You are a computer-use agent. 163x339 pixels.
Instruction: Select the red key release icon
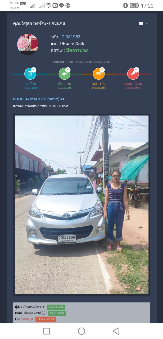tap(133, 74)
